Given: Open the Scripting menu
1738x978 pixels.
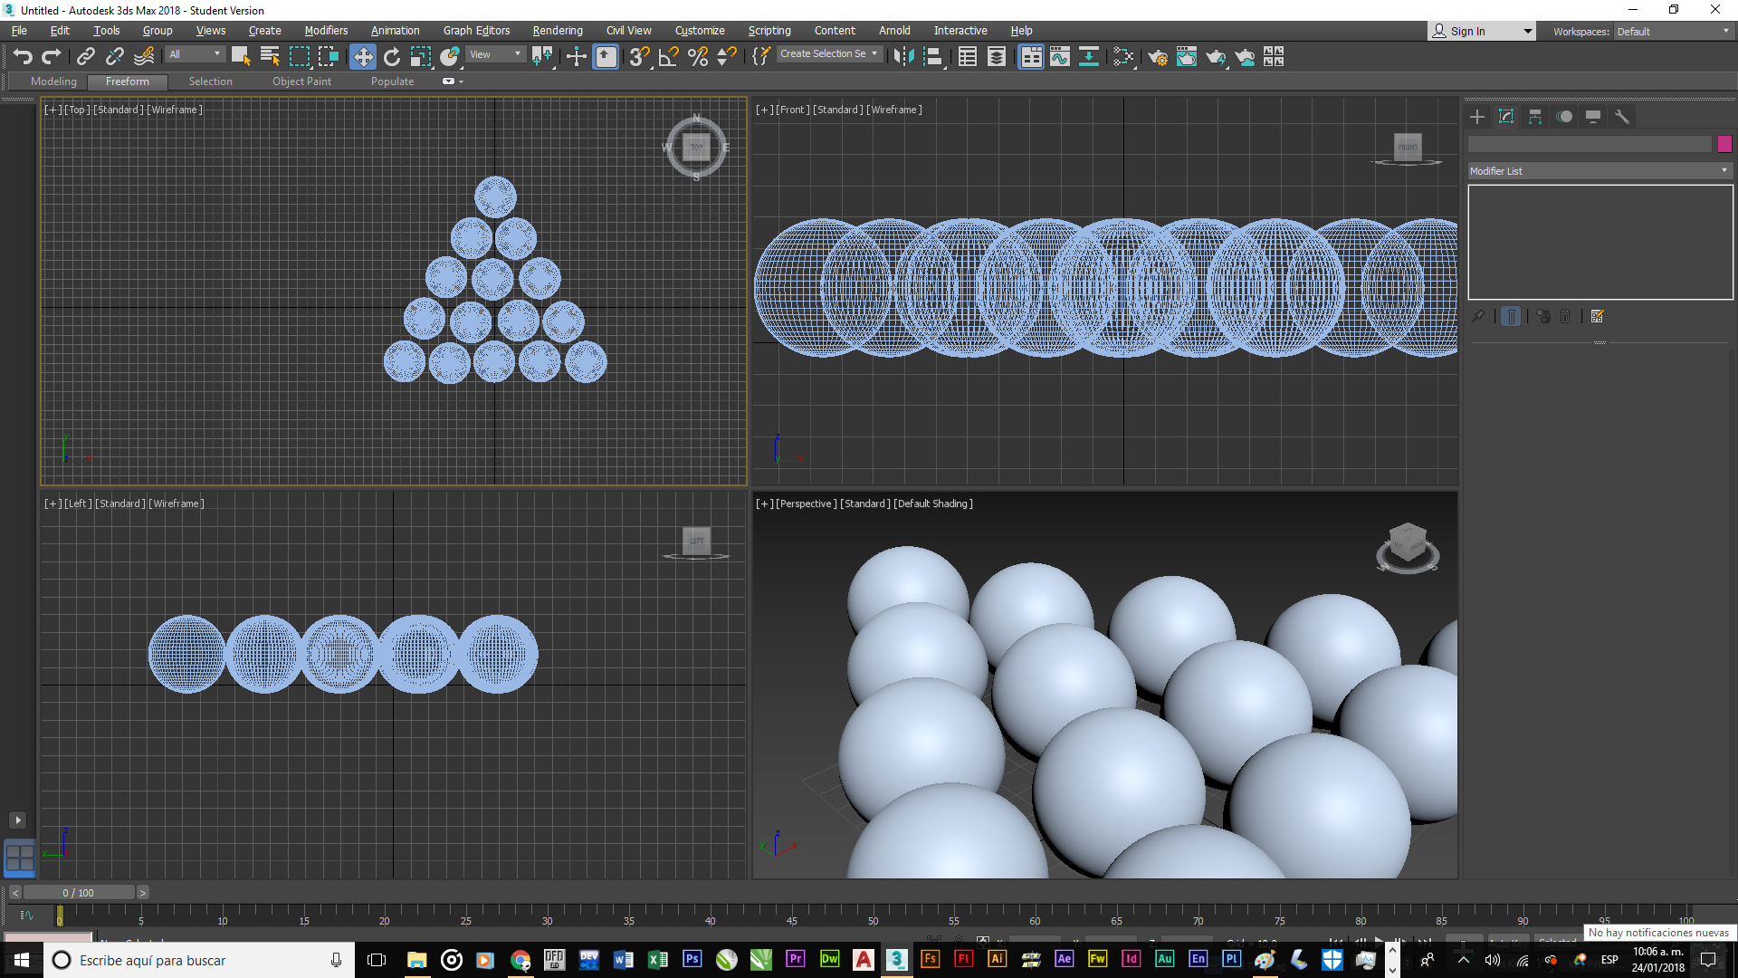Looking at the screenshot, I should click(769, 31).
